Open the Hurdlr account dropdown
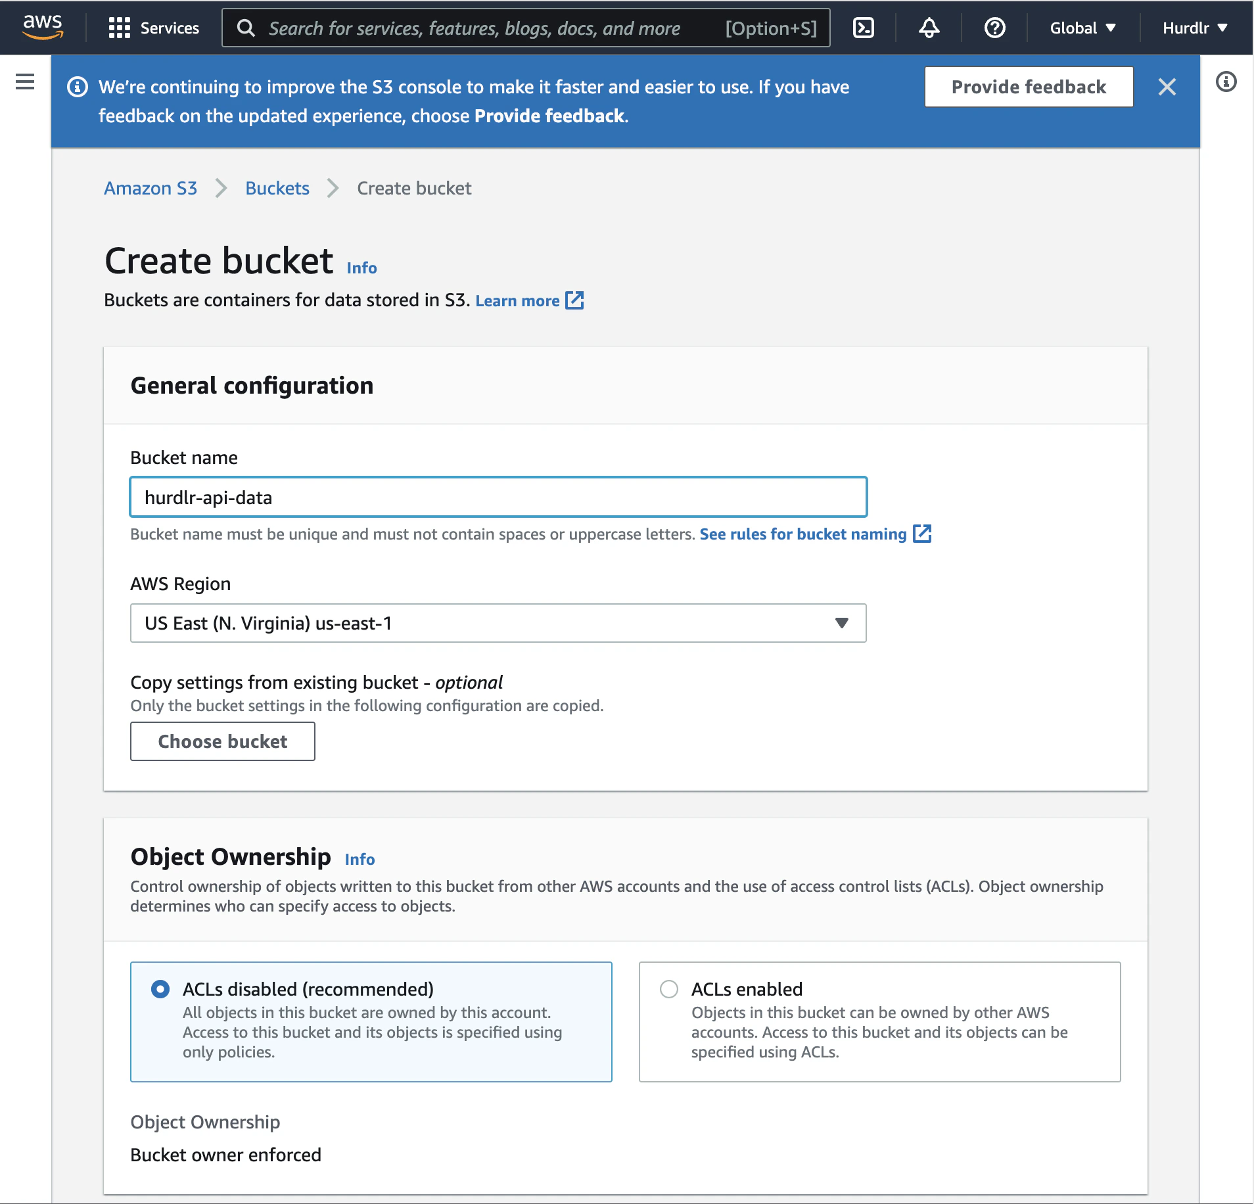Viewport: 1254px width, 1204px height. coord(1195,28)
